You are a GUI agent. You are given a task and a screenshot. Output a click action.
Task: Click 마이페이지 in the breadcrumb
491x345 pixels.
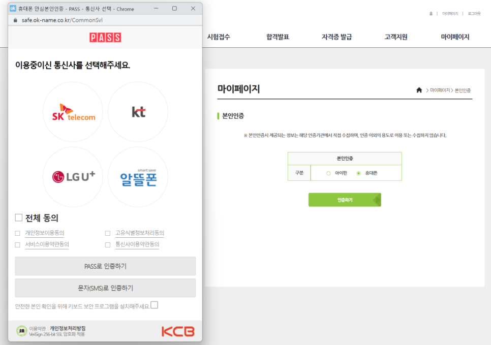[x=440, y=90]
